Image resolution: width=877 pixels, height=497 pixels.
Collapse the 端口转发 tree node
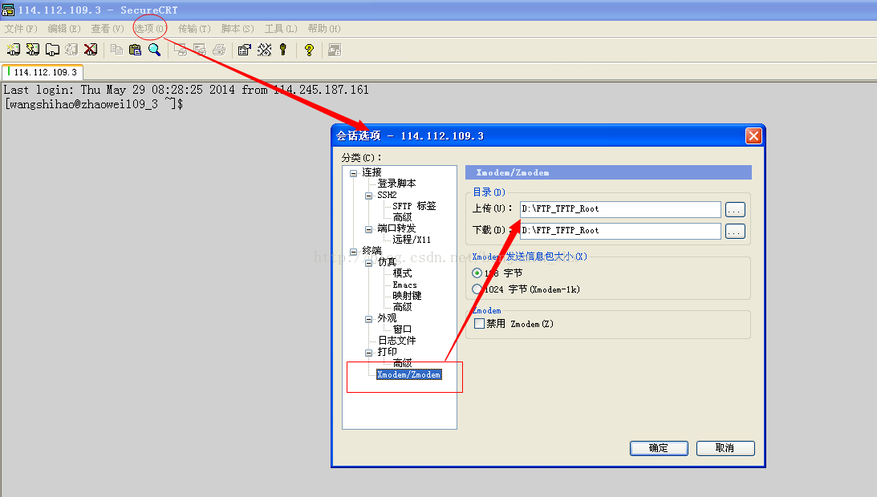[x=368, y=228]
